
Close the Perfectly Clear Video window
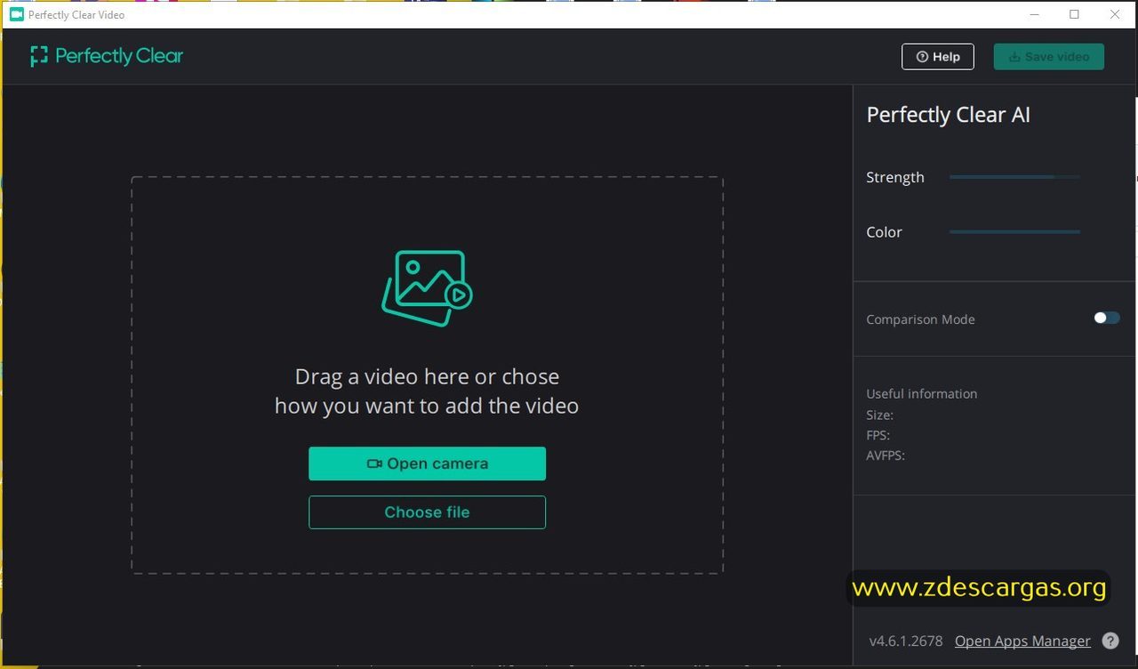pos(1115,14)
